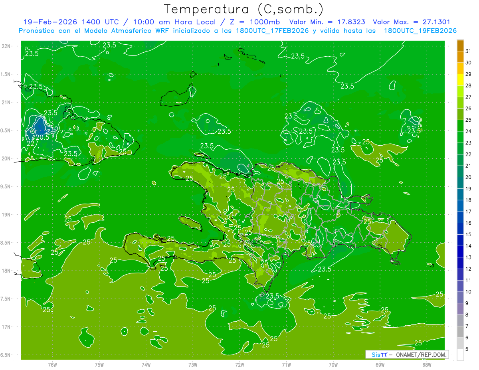Click the colorbar value "28"
Viewport: 479px width, 370px height.
coord(469,85)
